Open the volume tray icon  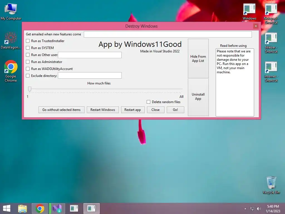point(259,209)
